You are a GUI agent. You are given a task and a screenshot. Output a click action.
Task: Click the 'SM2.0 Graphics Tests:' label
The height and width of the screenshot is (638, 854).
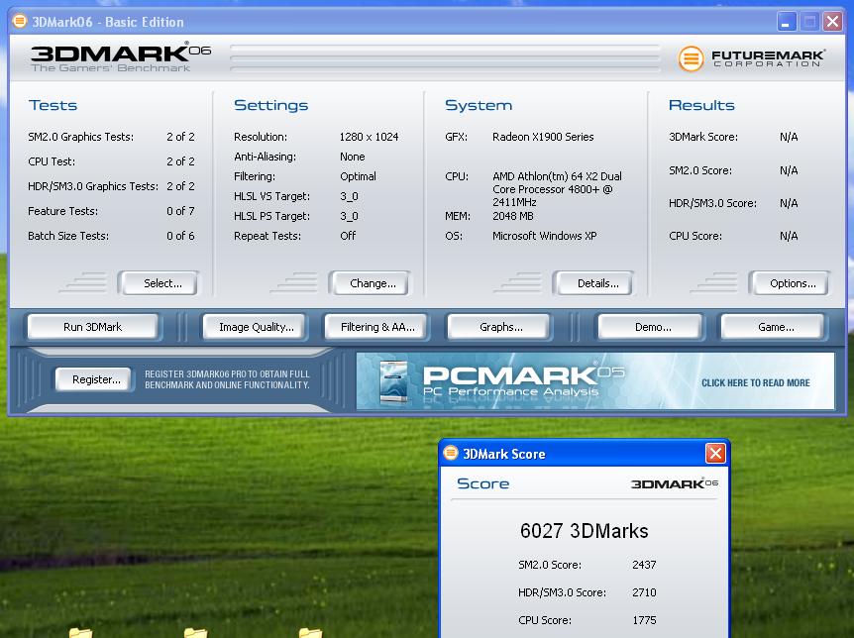tap(80, 137)
